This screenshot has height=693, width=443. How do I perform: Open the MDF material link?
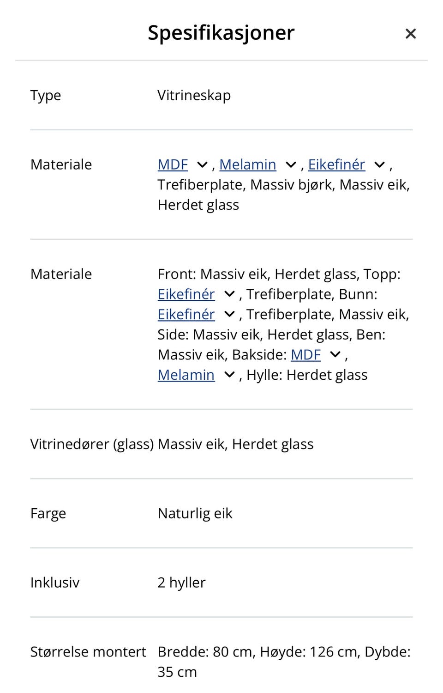[172, 164]
